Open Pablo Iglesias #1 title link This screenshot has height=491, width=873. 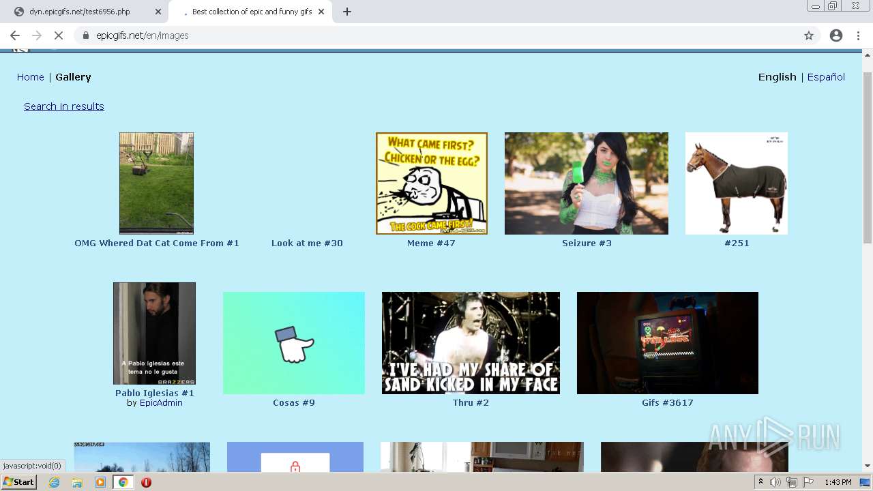[x=155, y=393]
